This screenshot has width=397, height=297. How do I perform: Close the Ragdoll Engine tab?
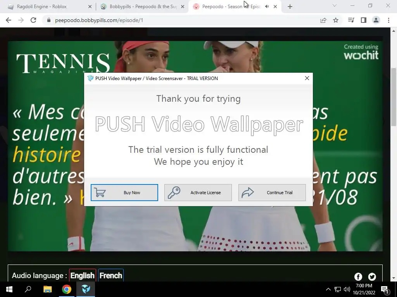[90, 7]
